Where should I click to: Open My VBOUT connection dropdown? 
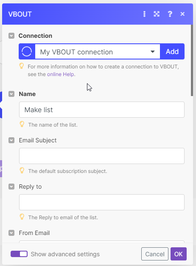click(98, 51)
